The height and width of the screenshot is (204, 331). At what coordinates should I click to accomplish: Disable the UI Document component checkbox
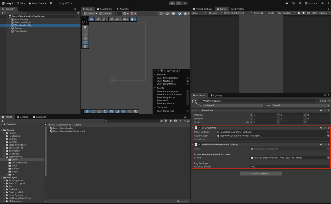199,128
